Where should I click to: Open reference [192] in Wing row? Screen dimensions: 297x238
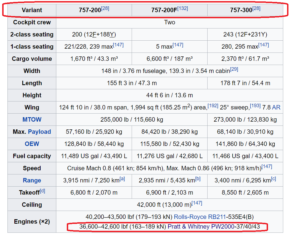click(213, 106)
